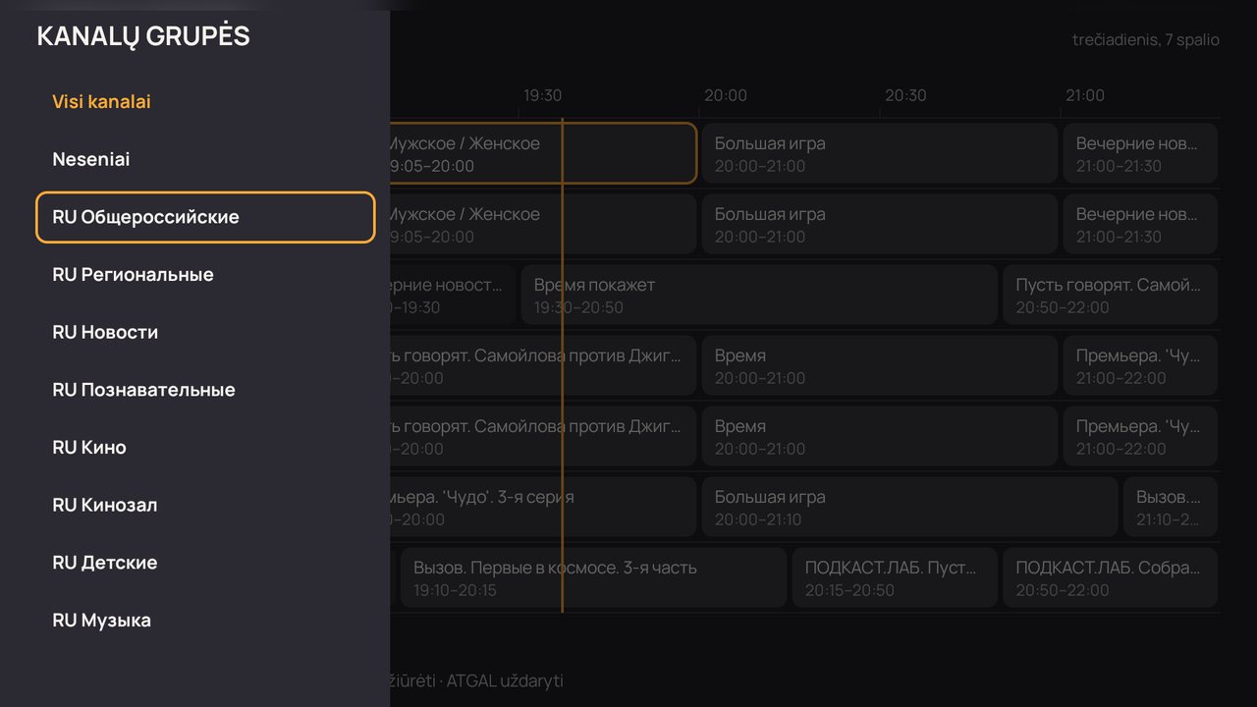1257x707 pixels.
Task: Click the 19:30 time label
Action: 542,95
